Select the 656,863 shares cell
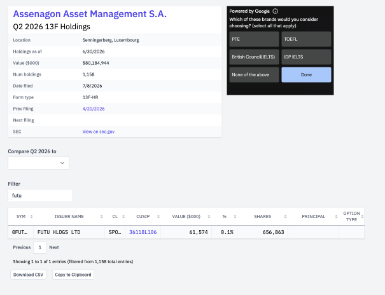385x295 pixels. pos(262,232)
